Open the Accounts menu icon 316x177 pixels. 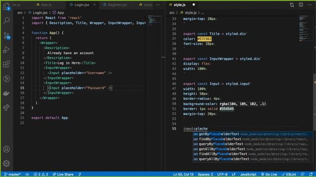[6, 149]
